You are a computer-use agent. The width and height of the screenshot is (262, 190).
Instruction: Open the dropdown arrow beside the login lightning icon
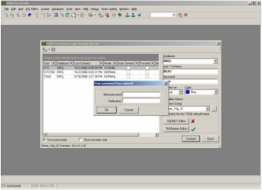click(x=49, y=49)
